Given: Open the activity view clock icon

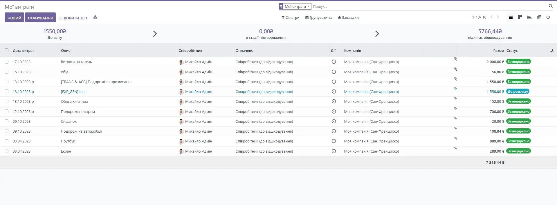Looking at the screenshot, I should pyautogui.click(x=548, y=17).
